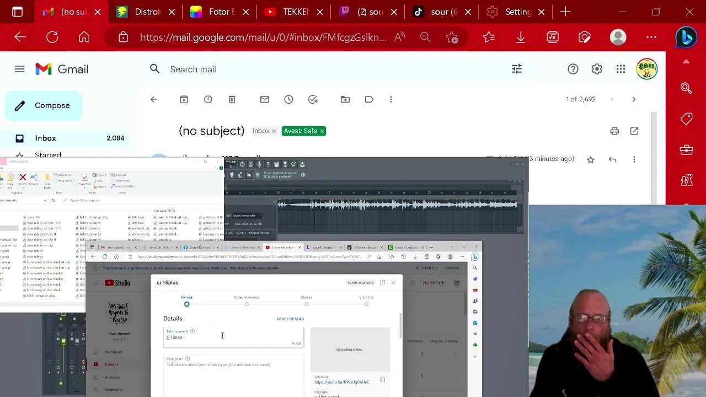
Task: Switch to the DistroKid browser tab
Action: click(145, 12)
